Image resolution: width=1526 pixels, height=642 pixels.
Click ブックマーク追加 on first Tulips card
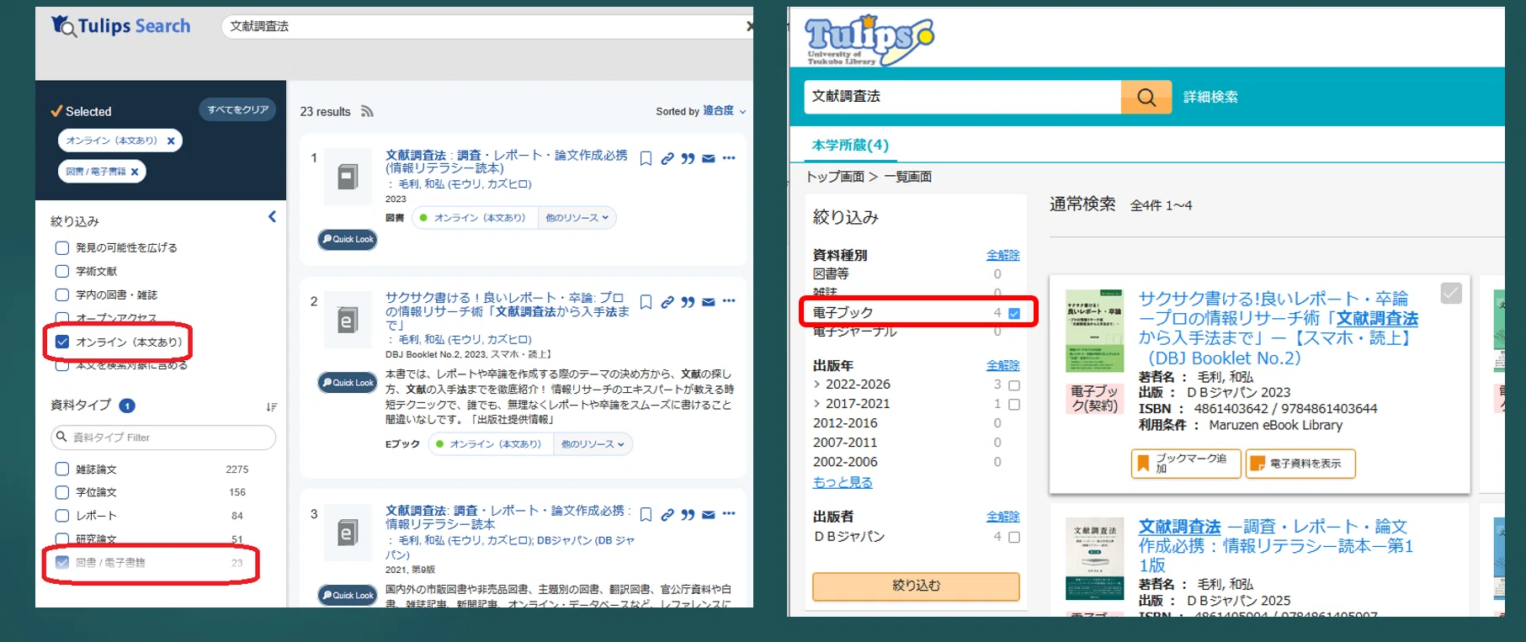pyautogui.click(x=1186, y=464)
